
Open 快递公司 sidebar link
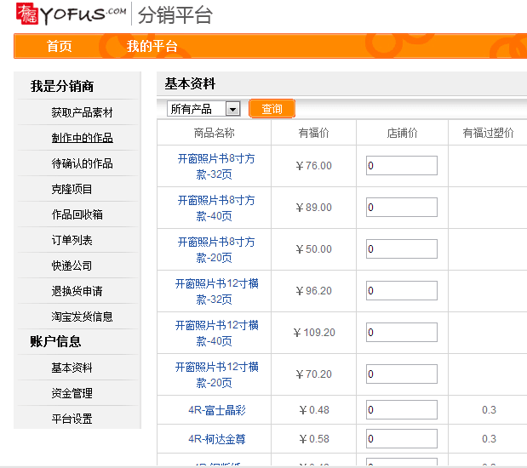click(x=72, y=265)
